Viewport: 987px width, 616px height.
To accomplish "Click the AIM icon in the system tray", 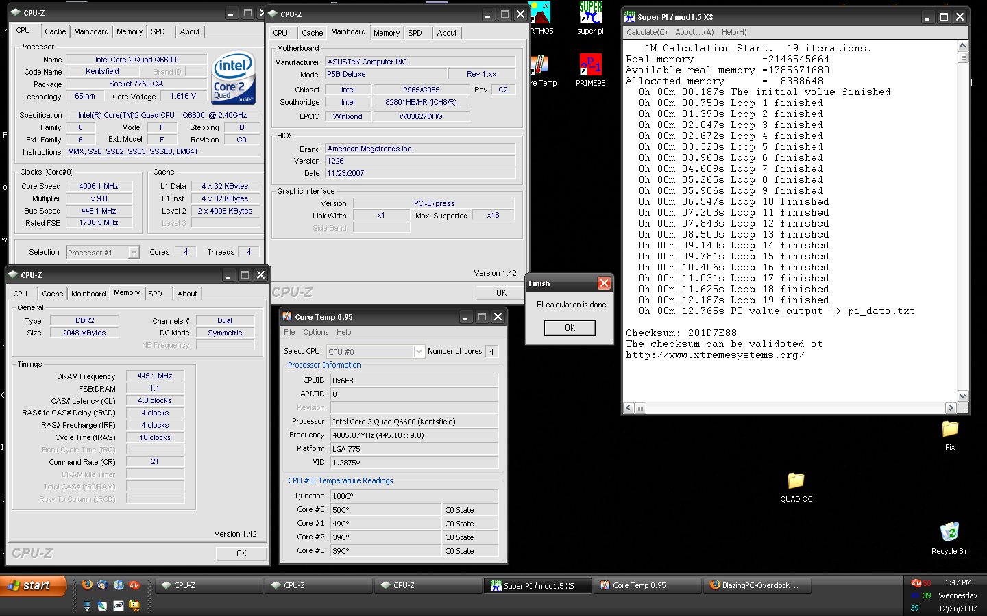I will tap(916, 583).
